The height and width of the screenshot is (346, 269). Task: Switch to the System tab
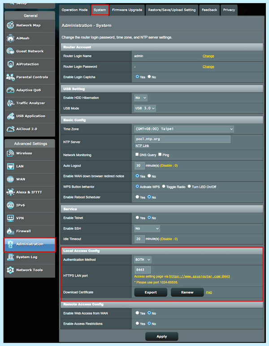(x=100, y=10)
